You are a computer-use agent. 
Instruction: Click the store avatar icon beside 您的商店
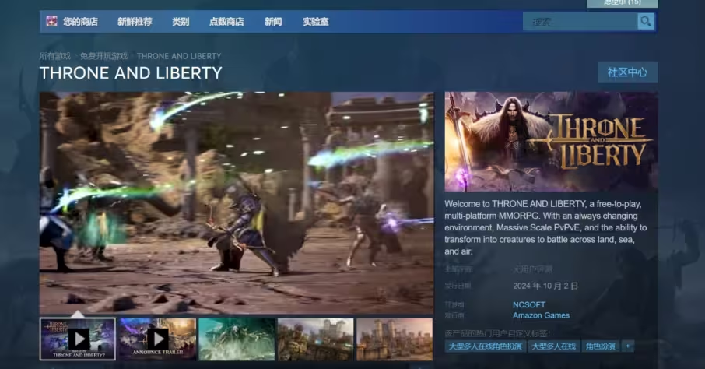pos(51,22)
